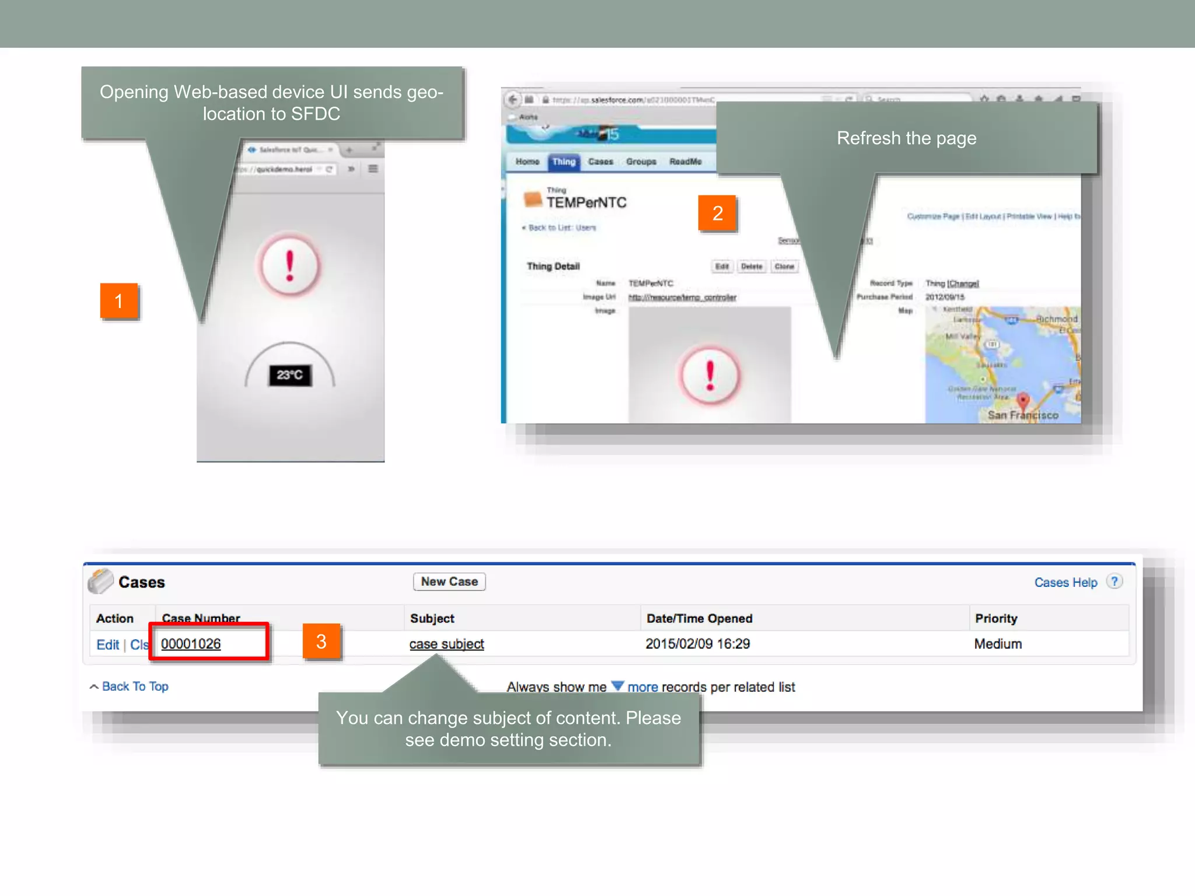
Task: Click Customize Page link
Action: (x=933, y=216)
